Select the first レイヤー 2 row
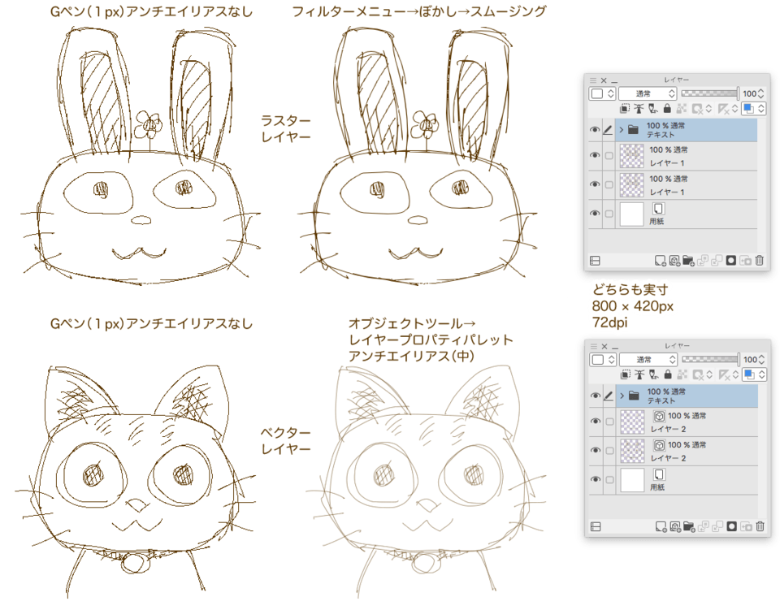 [x=687, y=422]
